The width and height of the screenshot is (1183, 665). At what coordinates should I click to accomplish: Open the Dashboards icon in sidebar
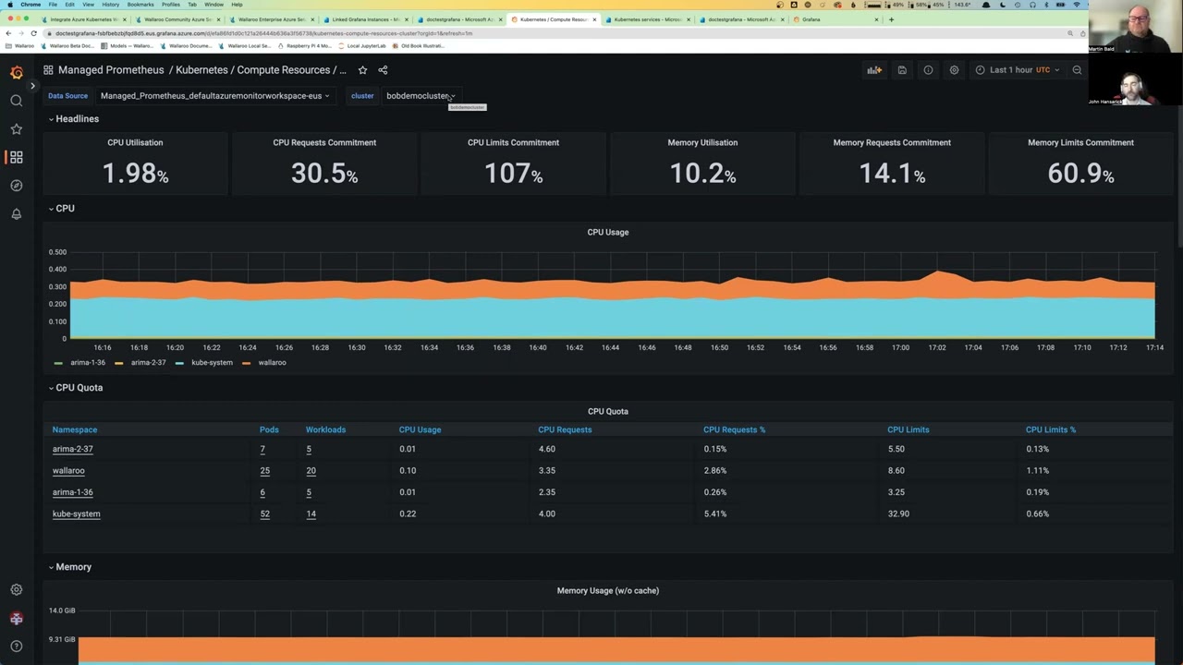(x=17, y=157)
